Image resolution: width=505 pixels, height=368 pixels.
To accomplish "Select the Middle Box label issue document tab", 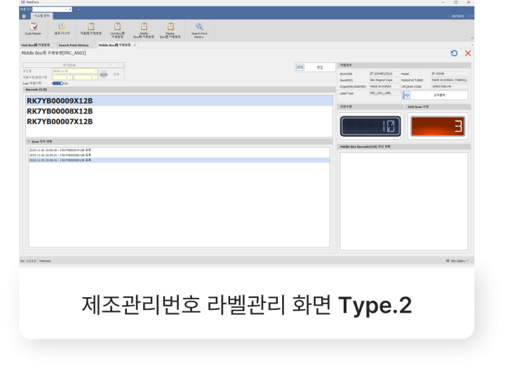I will pyautogui.click(x=114, y=45).
